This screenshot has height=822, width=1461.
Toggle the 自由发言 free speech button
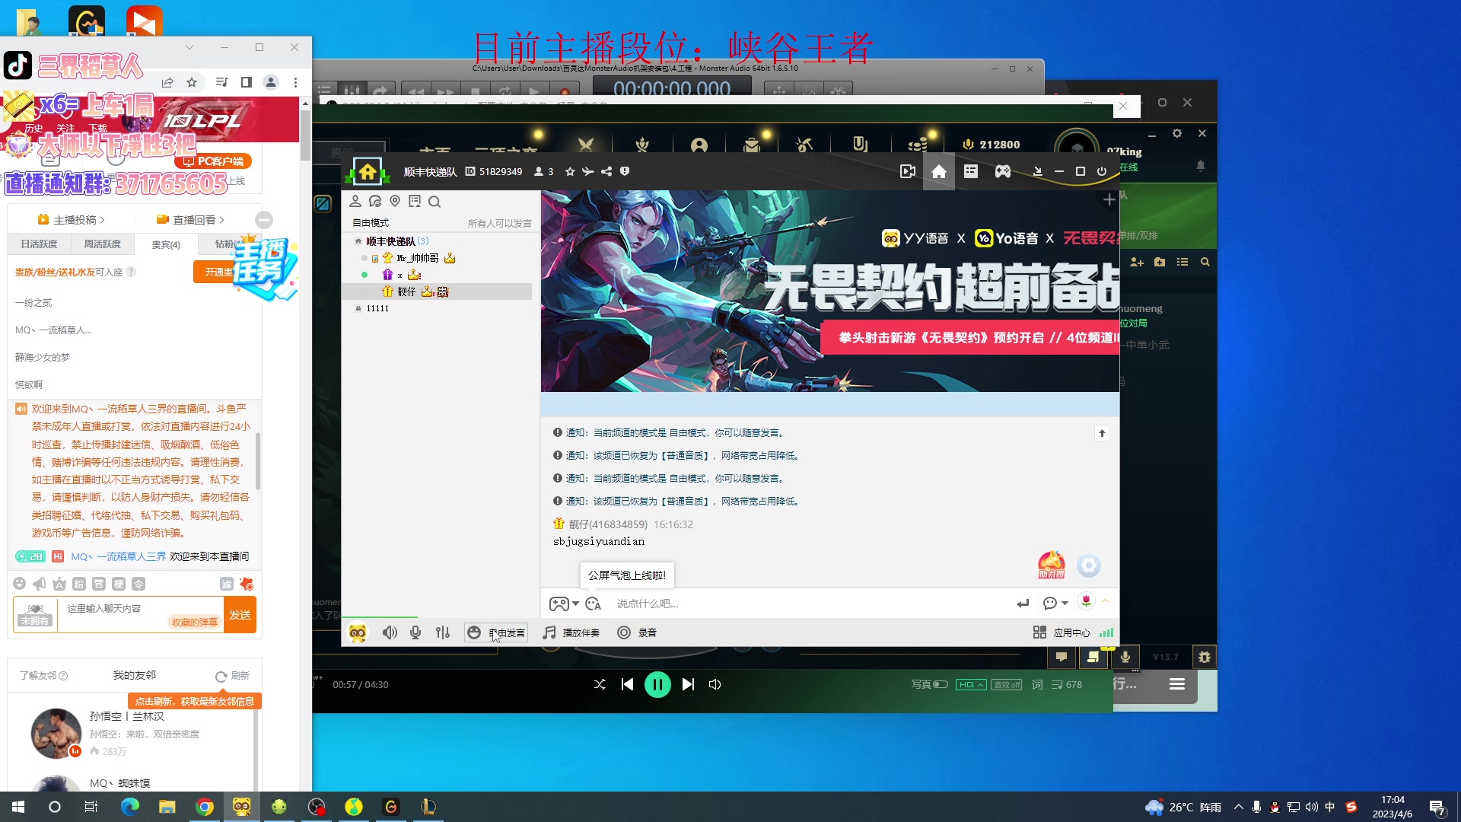[x=496, y=632]
